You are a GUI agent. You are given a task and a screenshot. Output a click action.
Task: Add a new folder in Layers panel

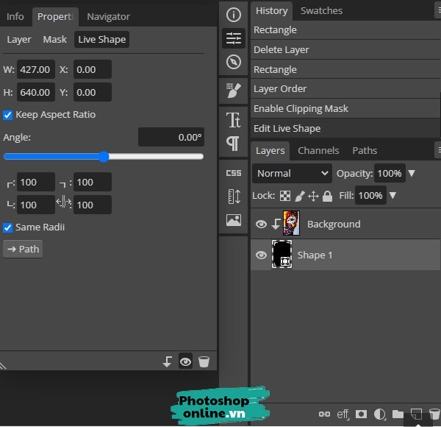click(398, 414)
